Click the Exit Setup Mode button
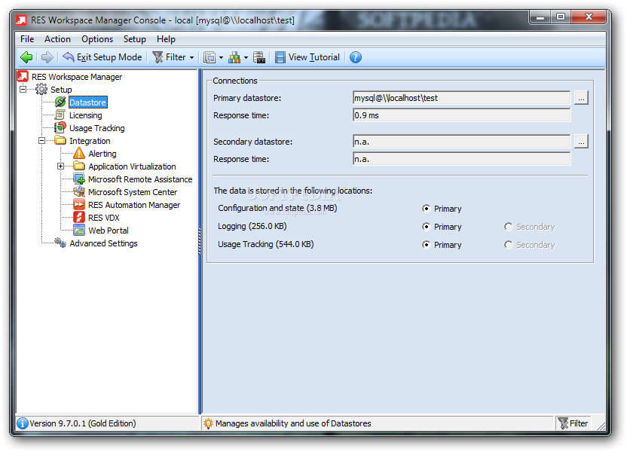This screenshot has height=452, width=627. click(x=102, y=57)
